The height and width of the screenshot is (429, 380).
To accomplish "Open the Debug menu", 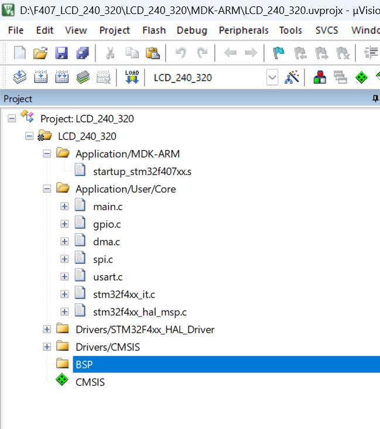I will (192, 30).
